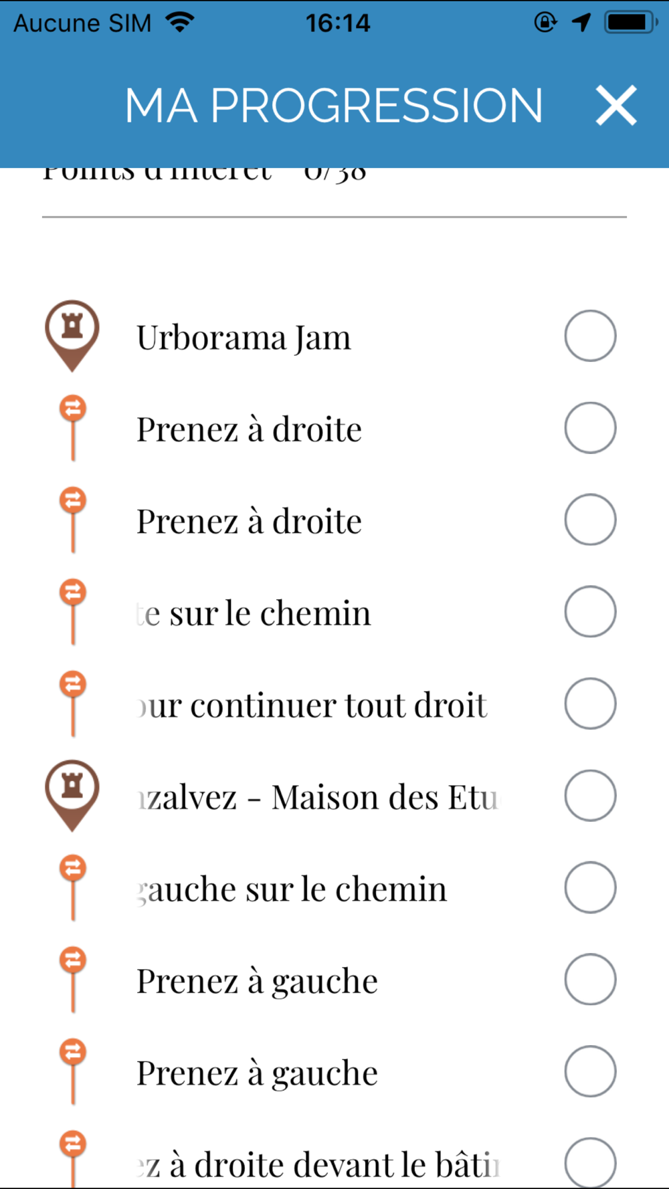Tap the orange direction pin beside first Prenez à droite
669x1189 pixels.
73,420
